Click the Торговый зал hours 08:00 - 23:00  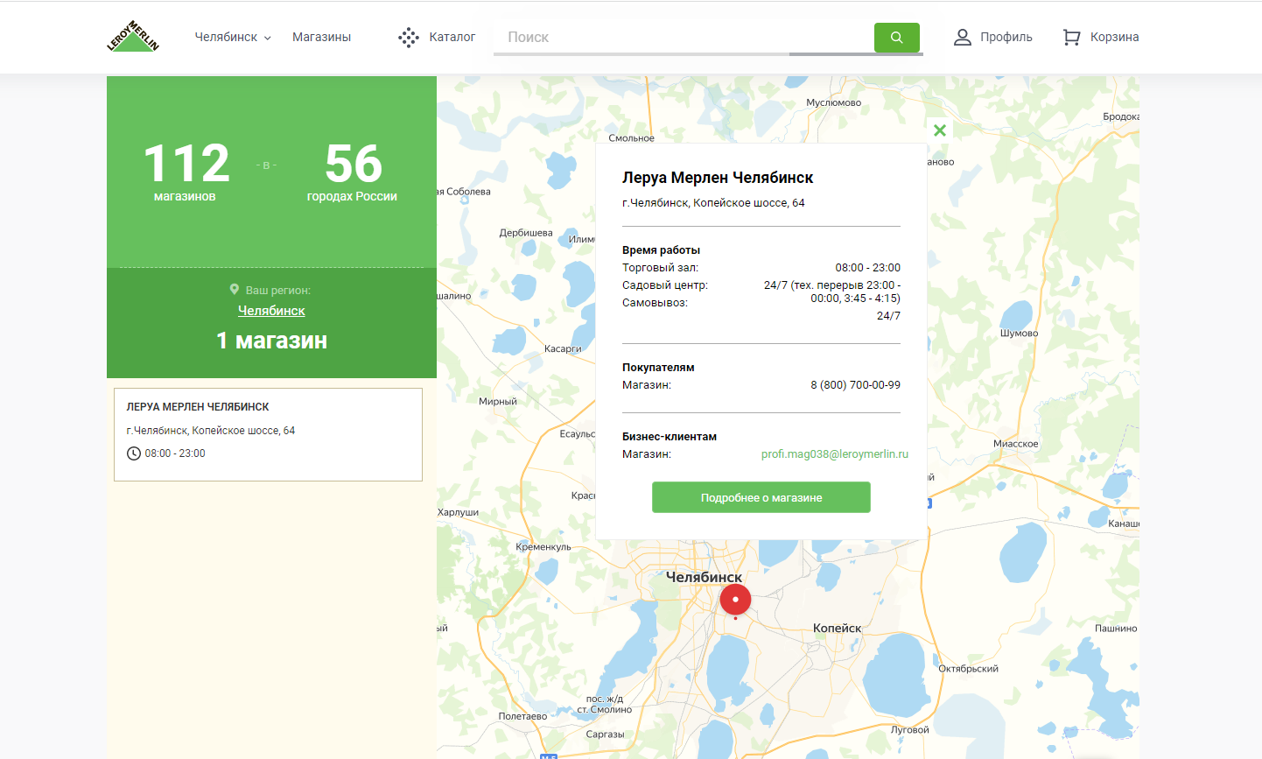pyautogui.click(x=867, y=268)
